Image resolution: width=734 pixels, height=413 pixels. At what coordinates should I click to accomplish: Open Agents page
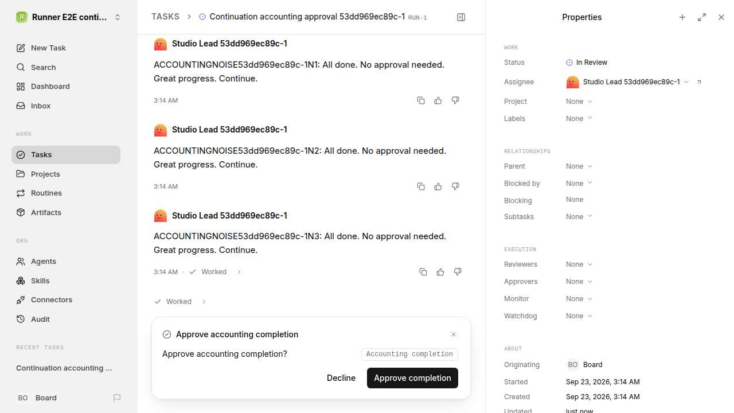point(66,261)
